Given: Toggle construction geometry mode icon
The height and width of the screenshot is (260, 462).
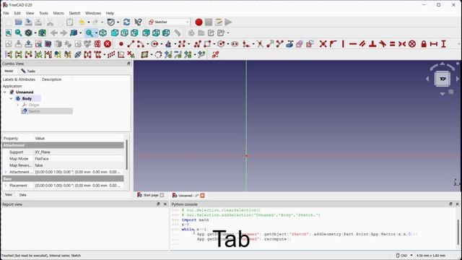Looking at the screenshot, I should (x=309, y=44).
